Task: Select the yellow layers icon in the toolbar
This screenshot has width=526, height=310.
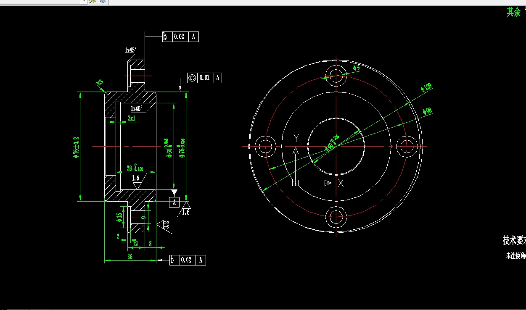Action: [93, 2]
